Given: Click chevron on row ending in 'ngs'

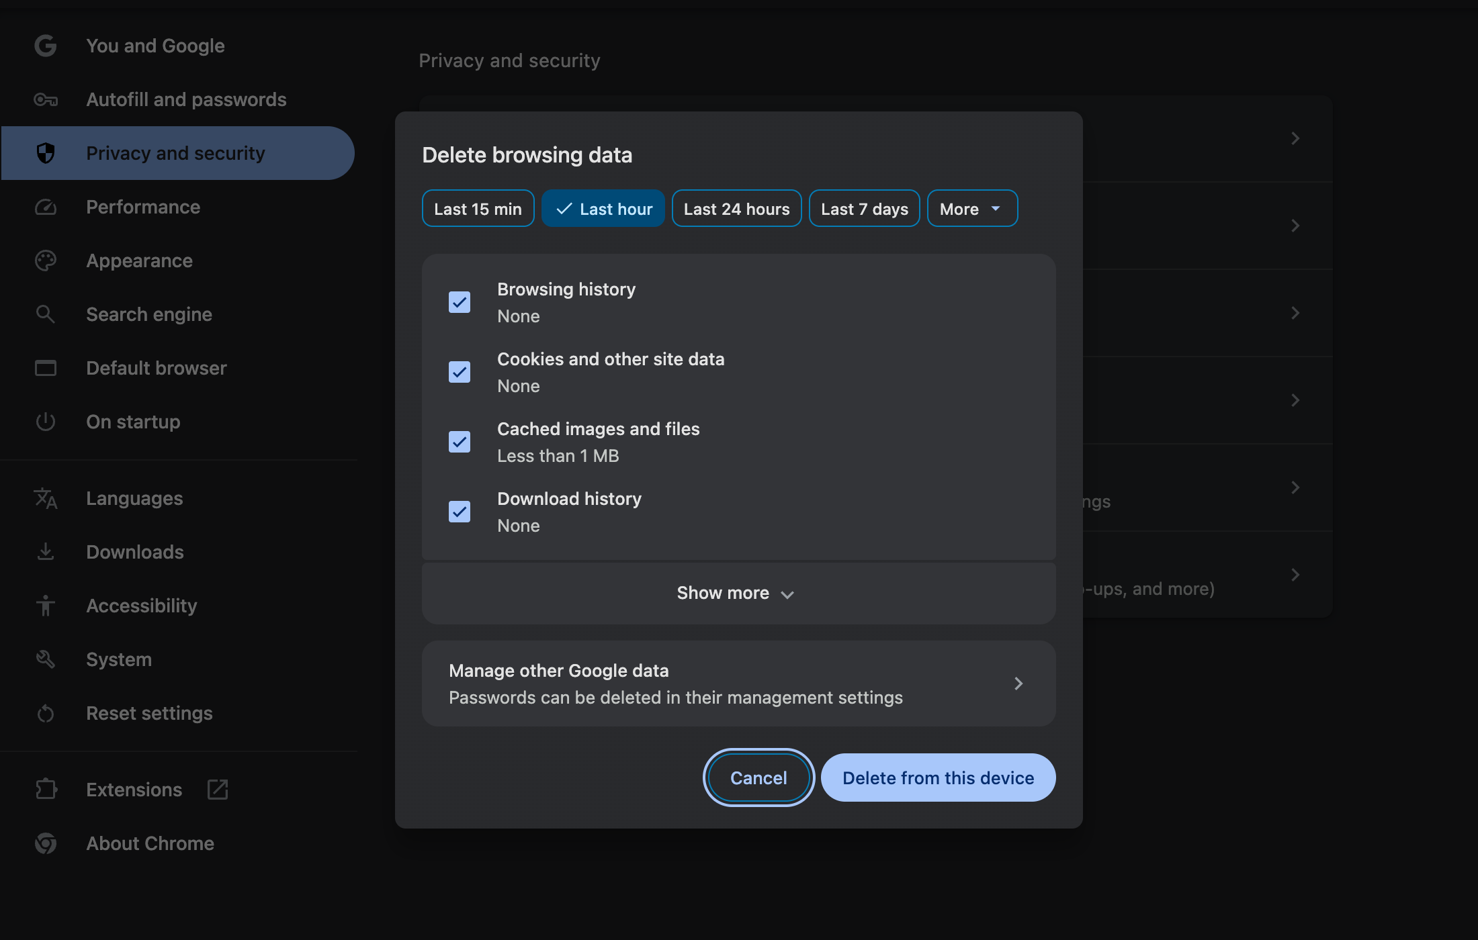Looking at the screenshot, I should click(x=1295, y=487).
